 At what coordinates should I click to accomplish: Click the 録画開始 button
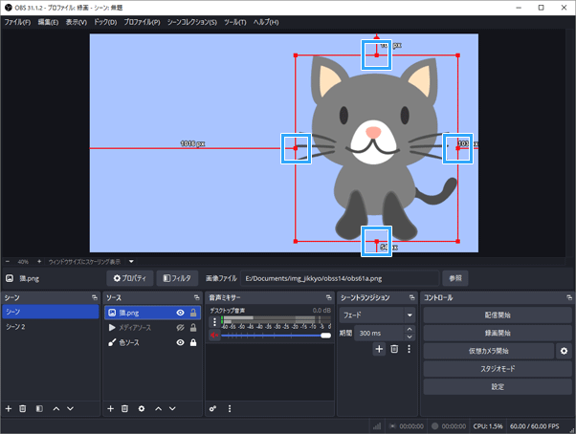(498, 333)
